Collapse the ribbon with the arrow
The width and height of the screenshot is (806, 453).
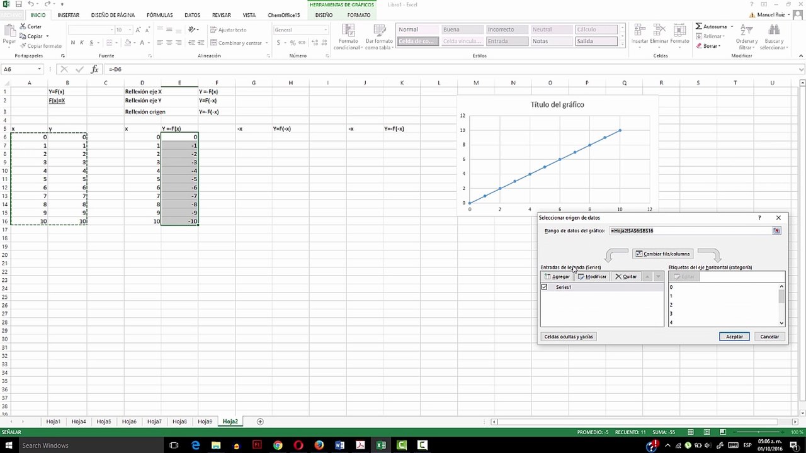(801, 56)
